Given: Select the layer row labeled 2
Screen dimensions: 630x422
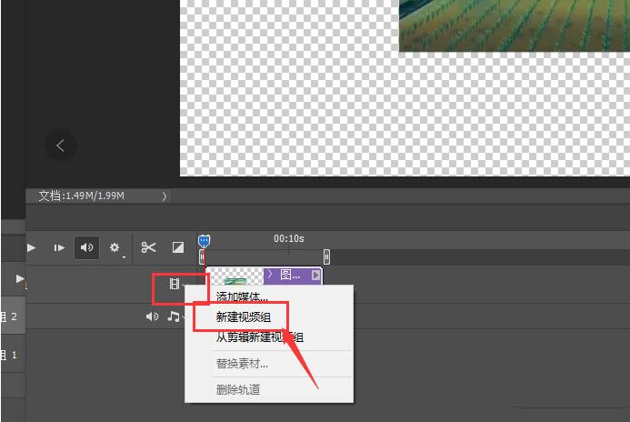Looking at the screenshot, I should 13,316.
